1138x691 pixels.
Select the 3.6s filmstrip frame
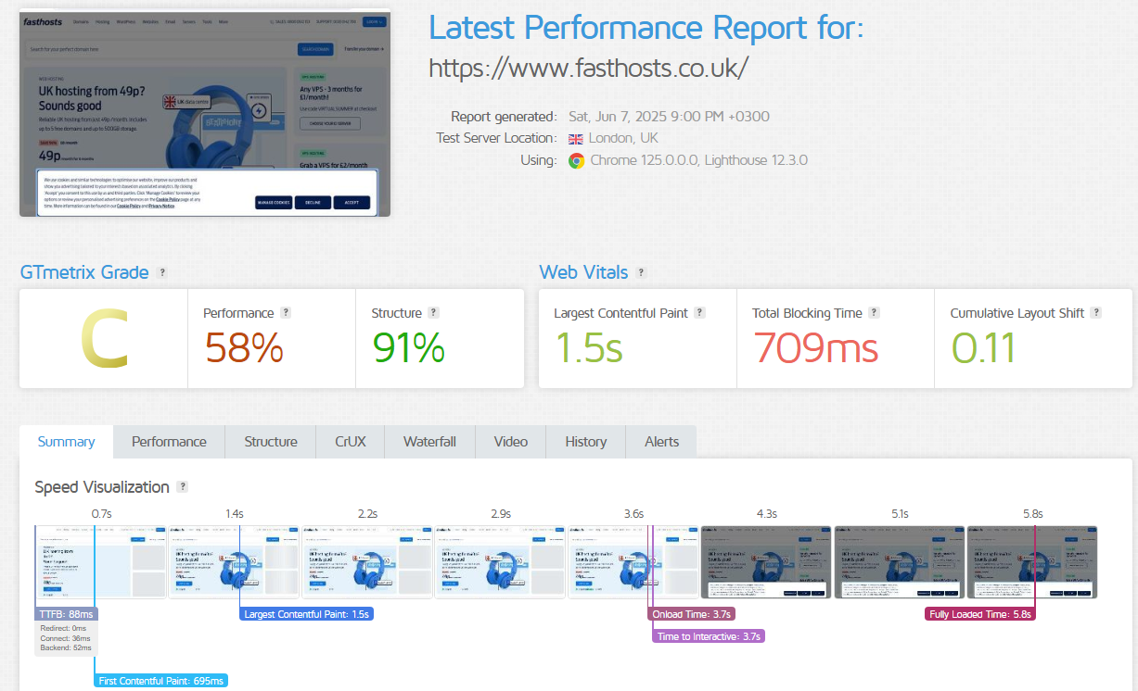[x=633, y=562]
